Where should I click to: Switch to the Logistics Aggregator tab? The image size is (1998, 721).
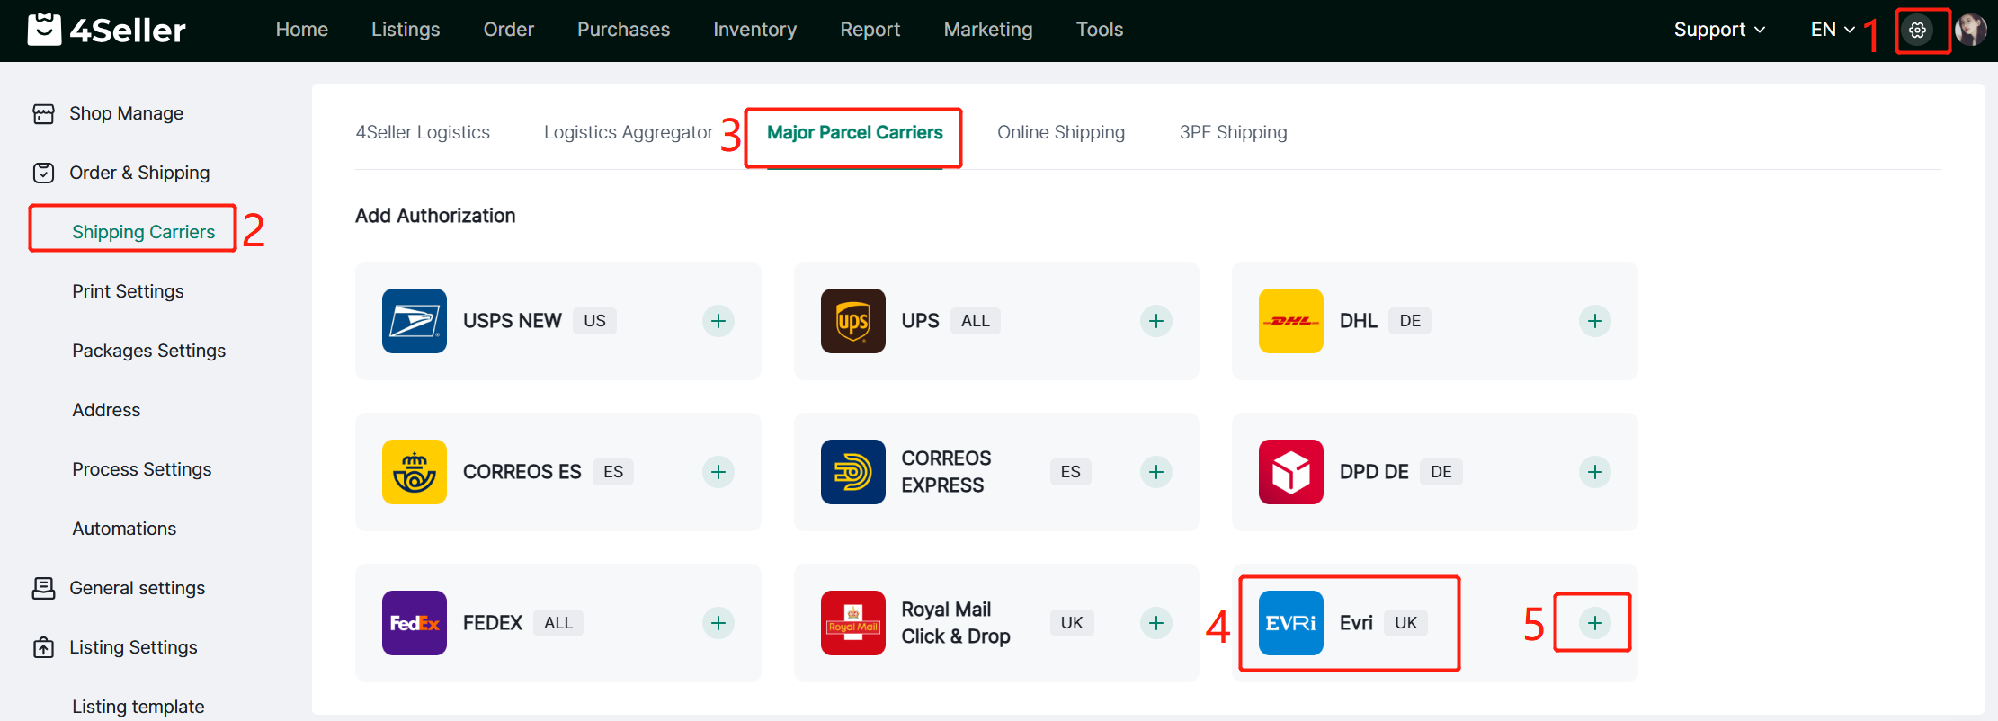point(628,132)
